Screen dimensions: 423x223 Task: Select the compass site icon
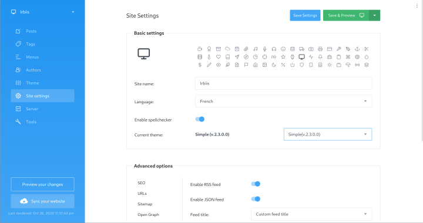point(246,57)
